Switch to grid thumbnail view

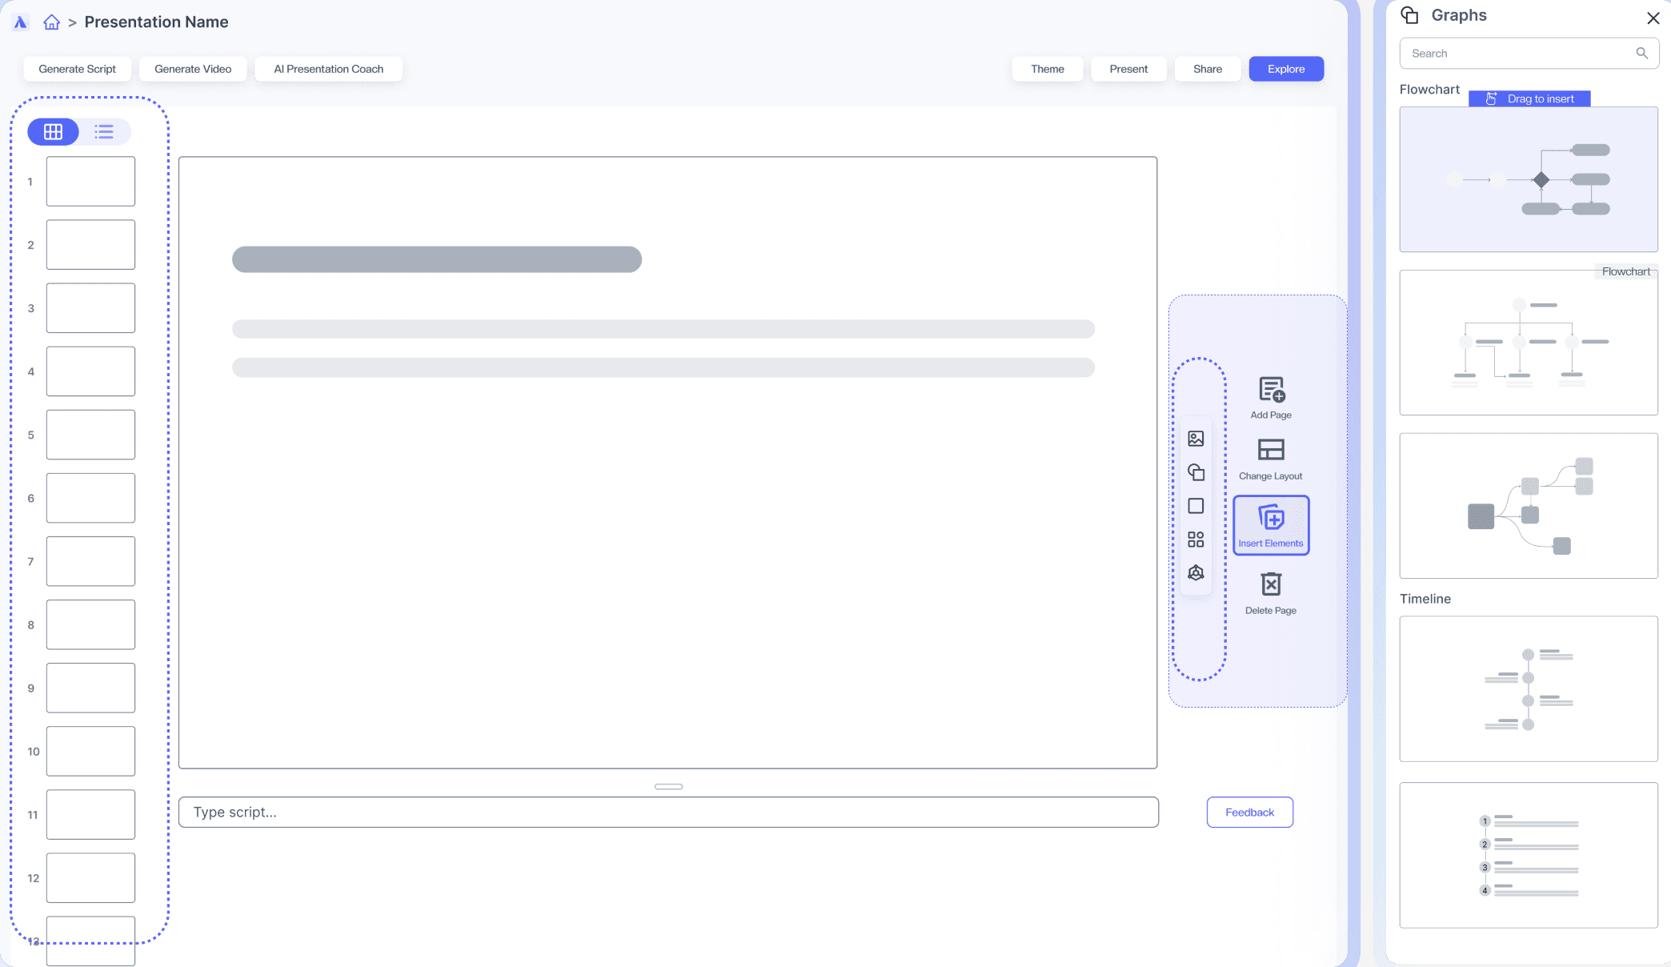point(54,132)
